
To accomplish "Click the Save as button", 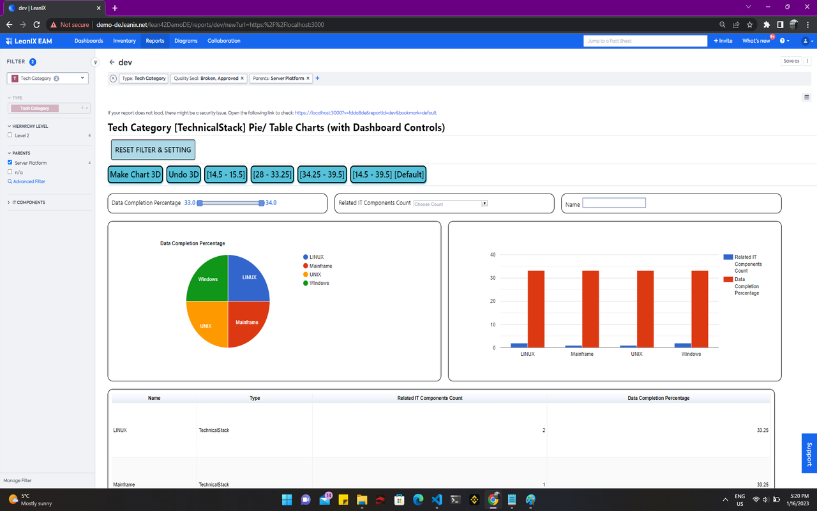I will 791,61.
